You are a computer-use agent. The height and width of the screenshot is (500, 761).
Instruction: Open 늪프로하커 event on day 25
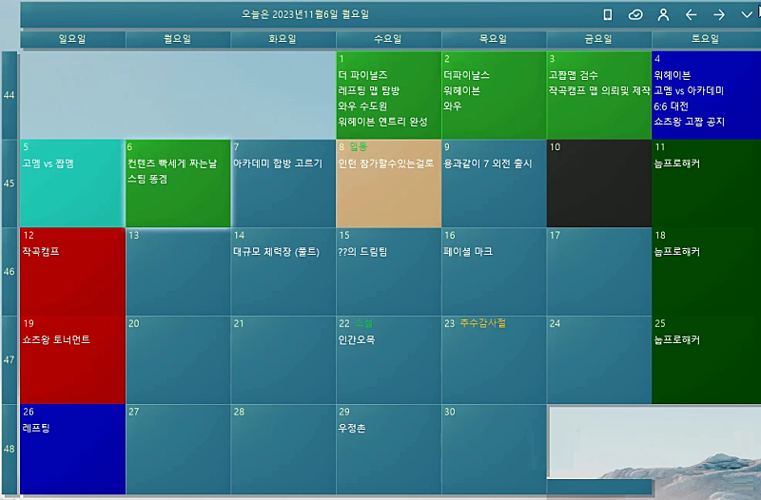[x=677, y=340]
